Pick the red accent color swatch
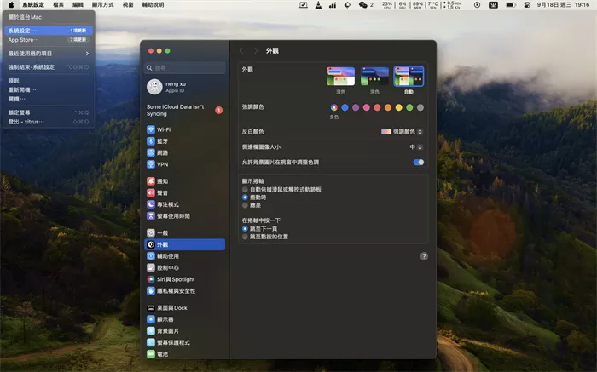This screenshot has width=597, height=372. [x=377, y=107]
